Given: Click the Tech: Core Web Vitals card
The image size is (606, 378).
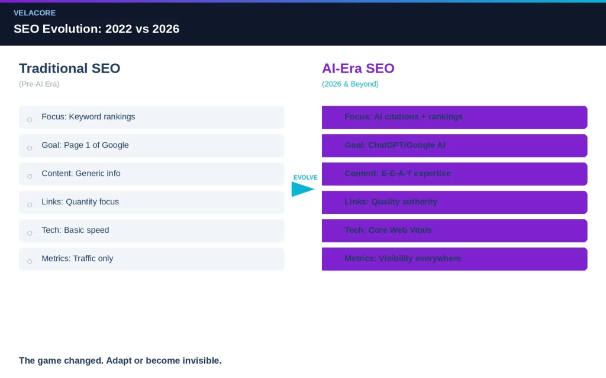Looking at the screenshot, I should click(454, 231).
